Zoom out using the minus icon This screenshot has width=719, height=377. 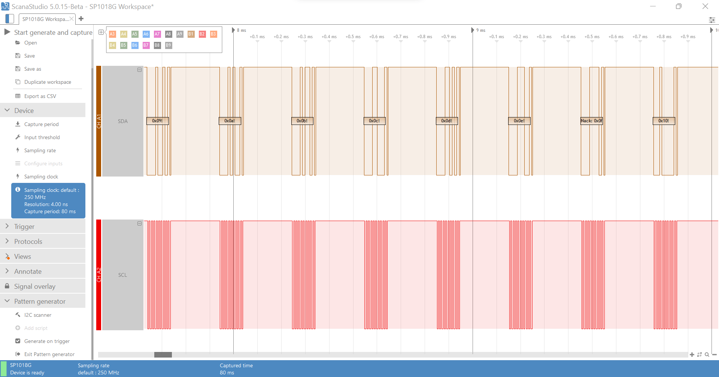click(715, 355)
